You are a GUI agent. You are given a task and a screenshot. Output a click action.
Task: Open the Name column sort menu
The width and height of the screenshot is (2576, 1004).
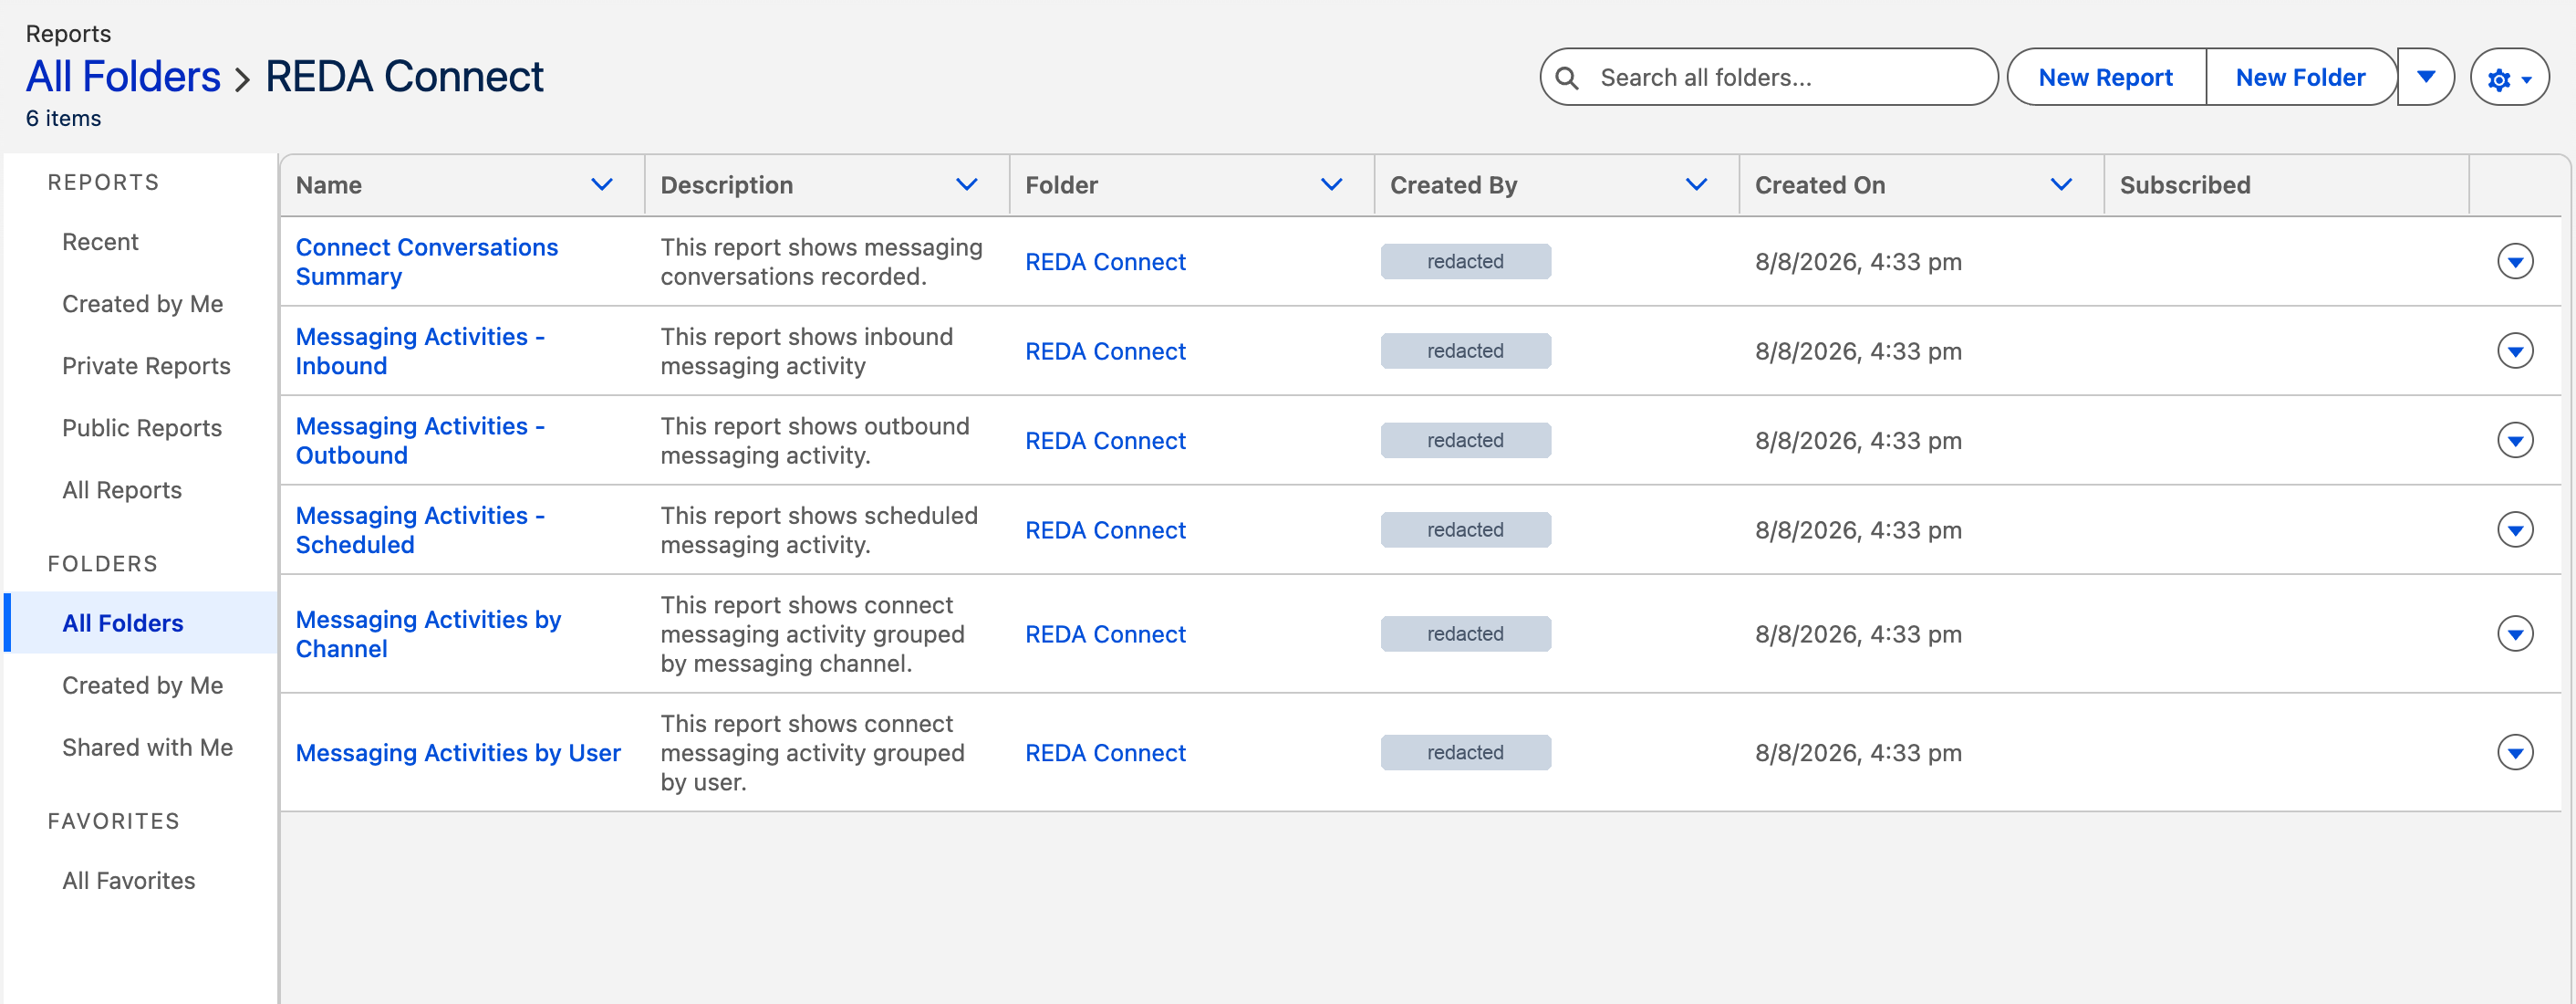pyautogui.click(x=601, y=184)
